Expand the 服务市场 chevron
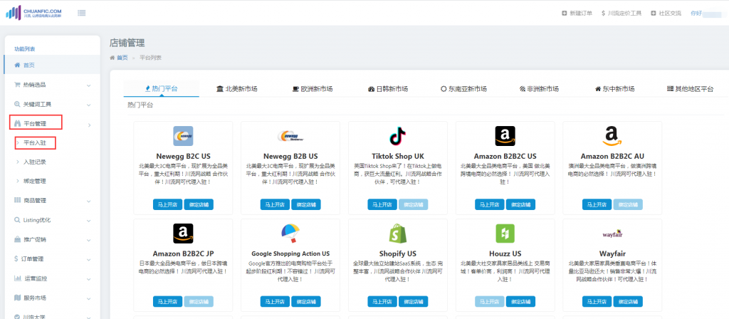 (x=89, y=298)
